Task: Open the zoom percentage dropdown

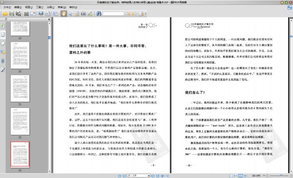Action: (x=264, y=176)
